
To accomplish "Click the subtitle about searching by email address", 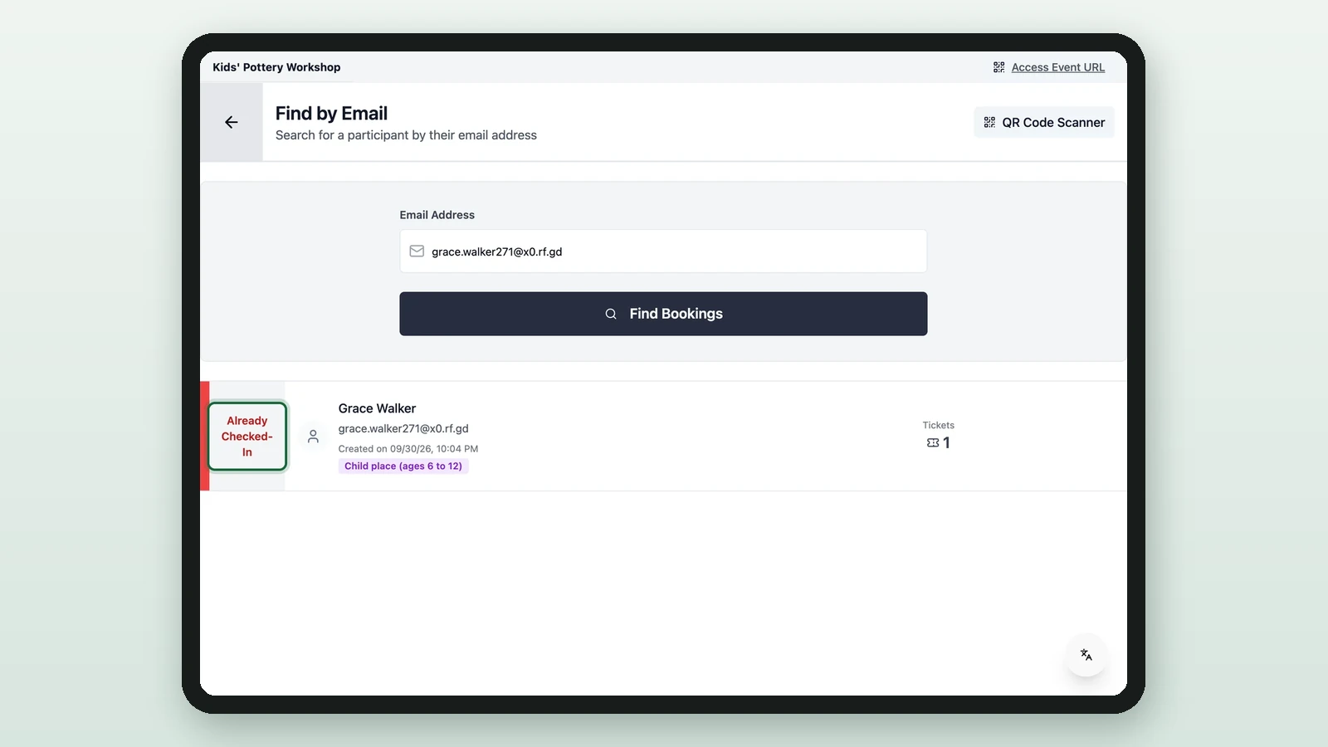I will pos(406,135).
